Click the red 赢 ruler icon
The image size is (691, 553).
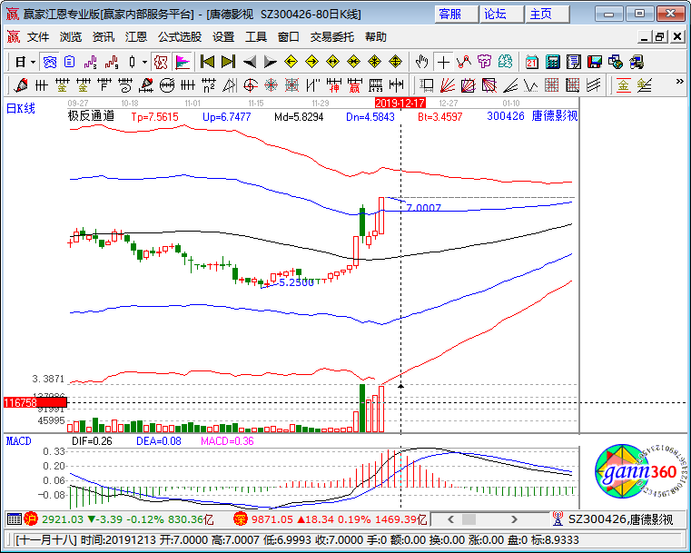(354, 85)
